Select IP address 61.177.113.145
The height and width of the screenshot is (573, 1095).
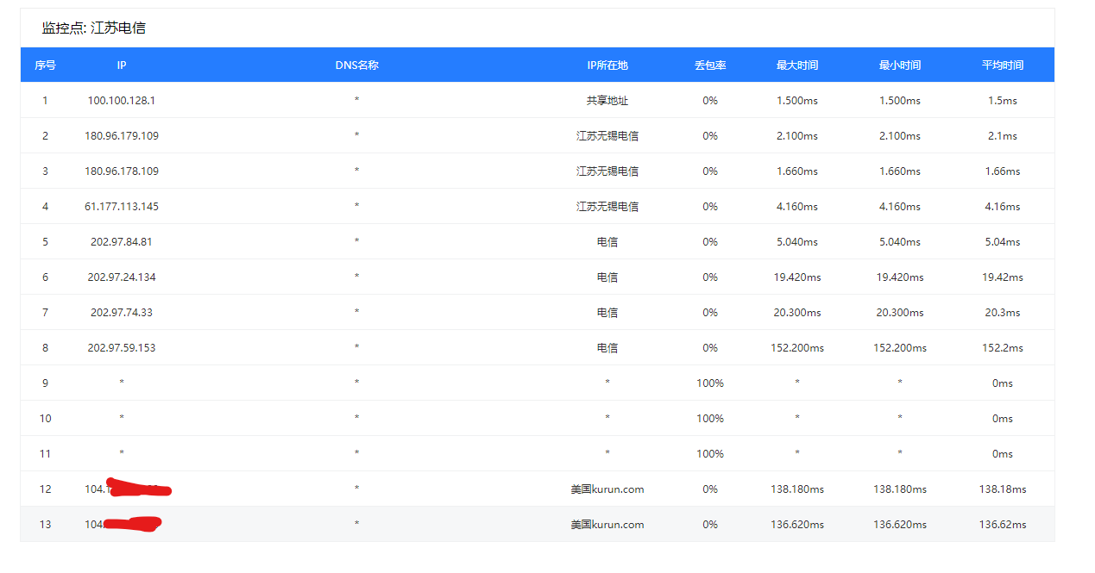(x=122, y=207)
